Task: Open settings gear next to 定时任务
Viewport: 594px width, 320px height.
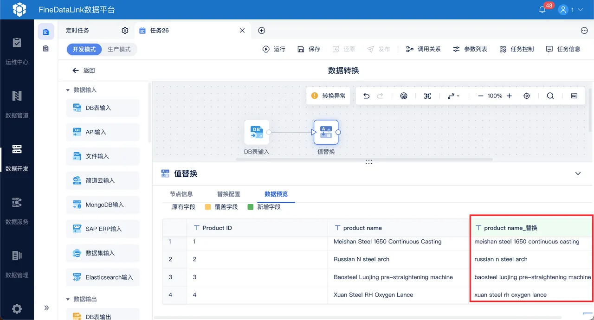Action: 125,31
